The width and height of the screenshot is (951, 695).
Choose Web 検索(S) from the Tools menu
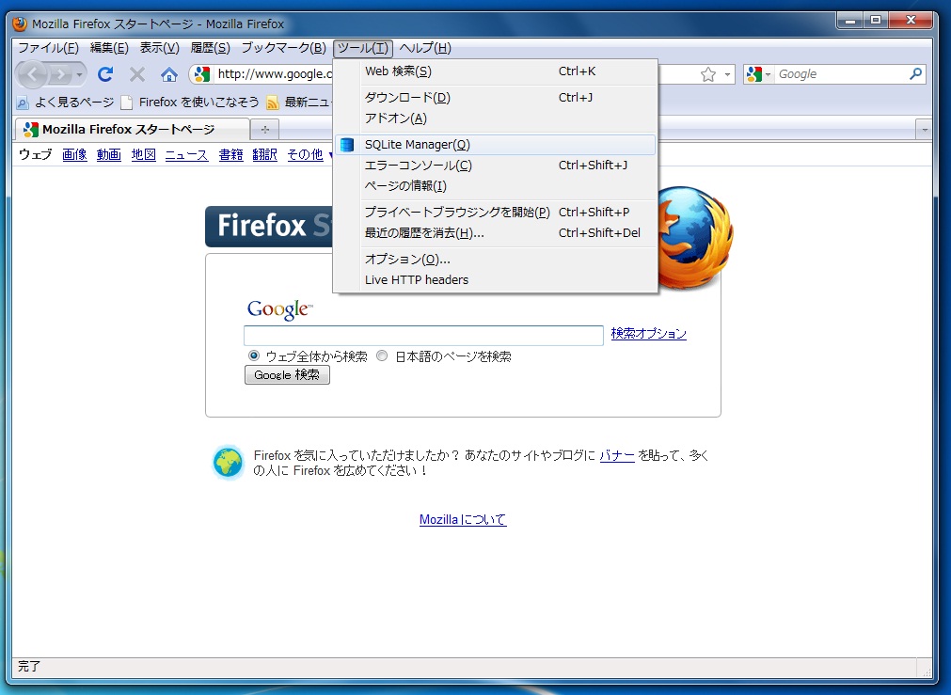pyautogui.click(x=496, y=71)
